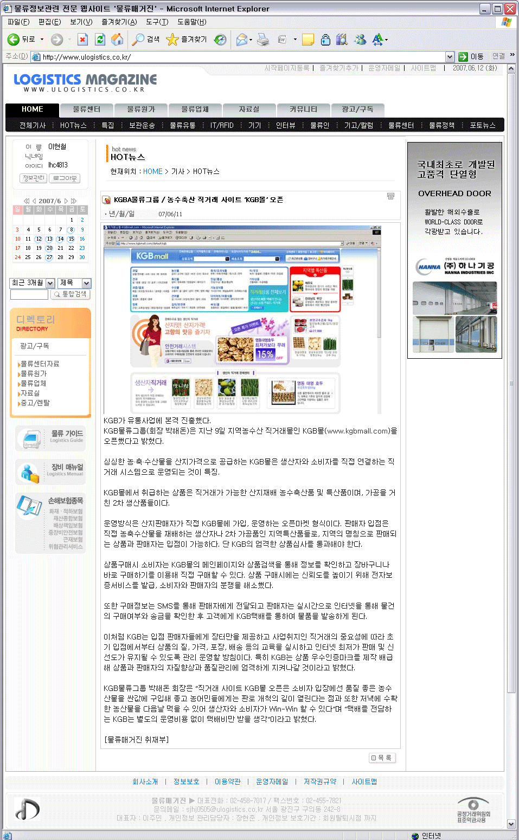Click the 자료실 main navigation tab
This screenshot has height=840, width=519.
[249, 109]
